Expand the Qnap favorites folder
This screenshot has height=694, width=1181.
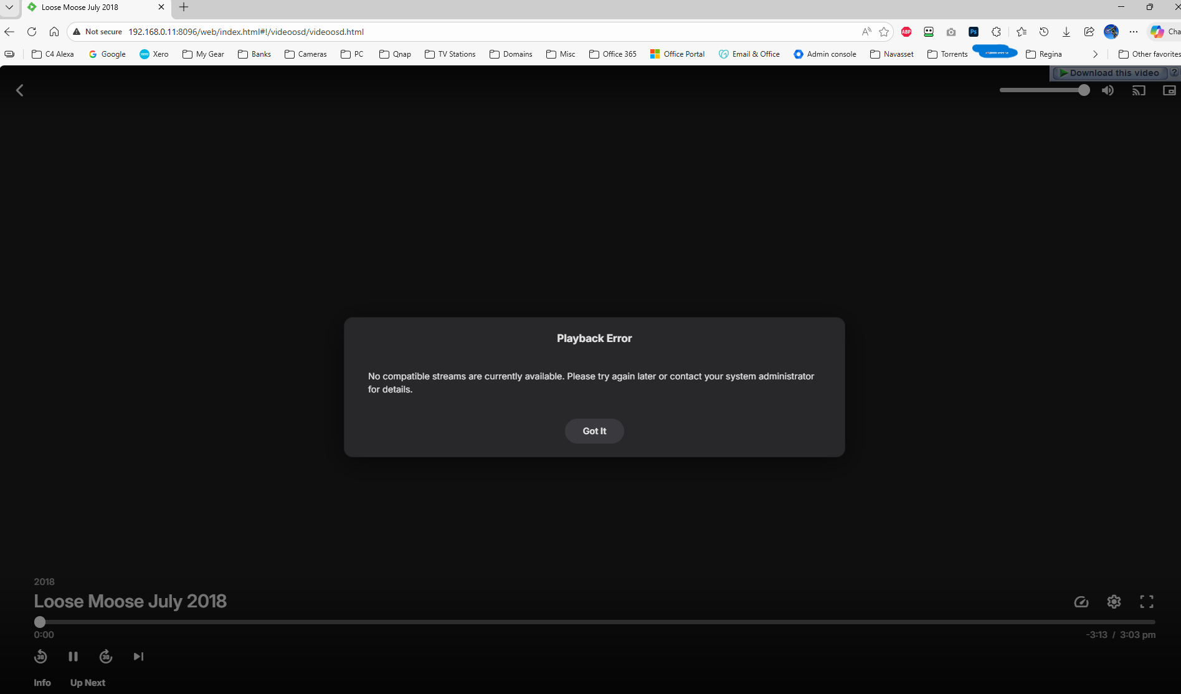coord(395,54)
